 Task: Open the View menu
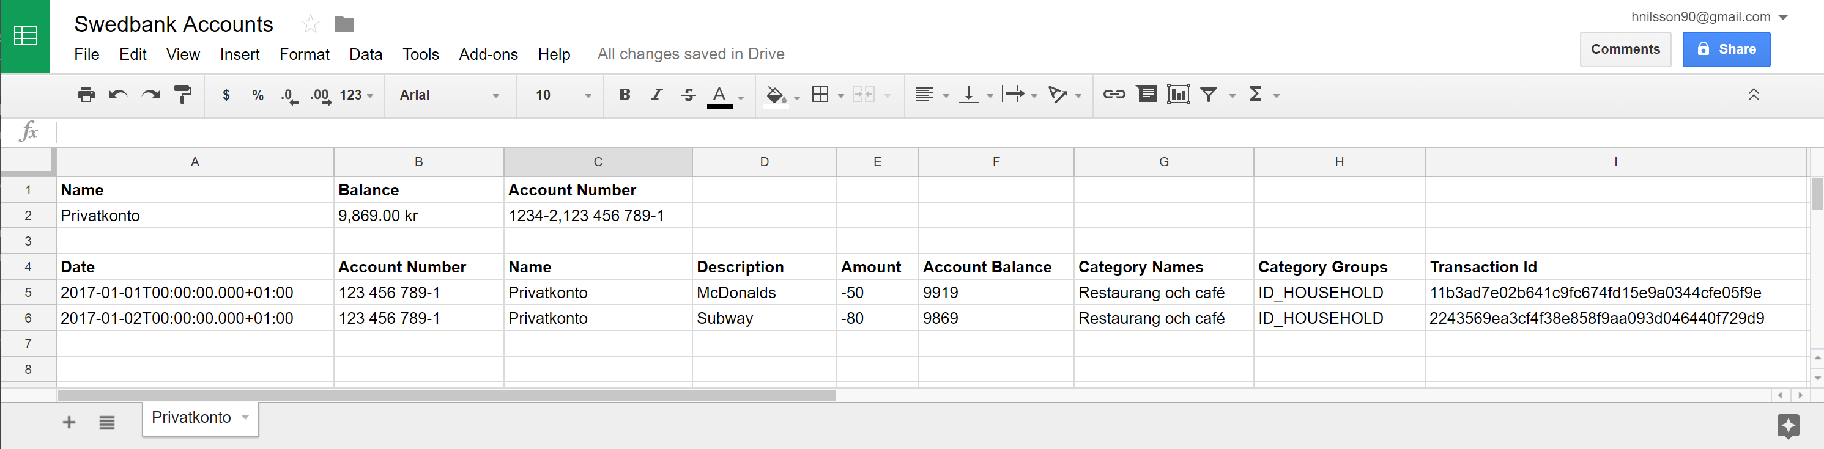tap(183, 54)
